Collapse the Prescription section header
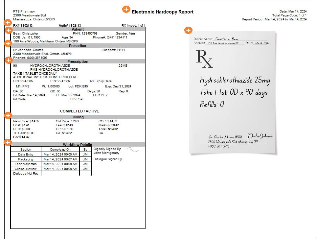Viewport: 317px width, 239px height. click(x=78, y=61)
